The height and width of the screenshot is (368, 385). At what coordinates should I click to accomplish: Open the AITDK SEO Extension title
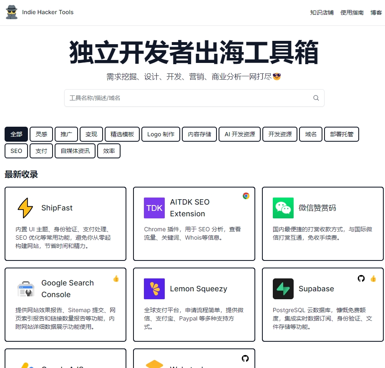[190, 208]
